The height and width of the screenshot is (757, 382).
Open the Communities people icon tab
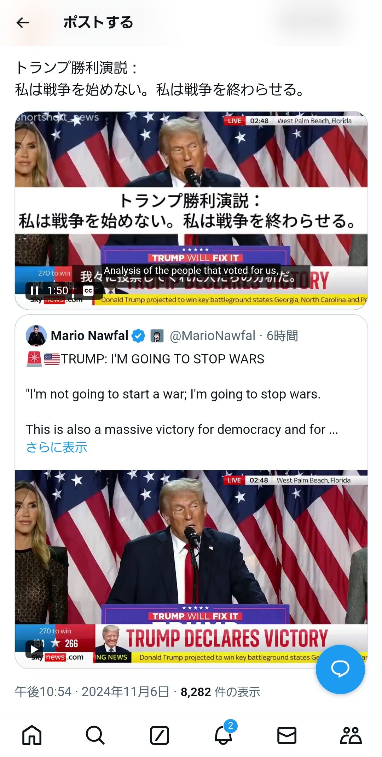pos(351,735)
